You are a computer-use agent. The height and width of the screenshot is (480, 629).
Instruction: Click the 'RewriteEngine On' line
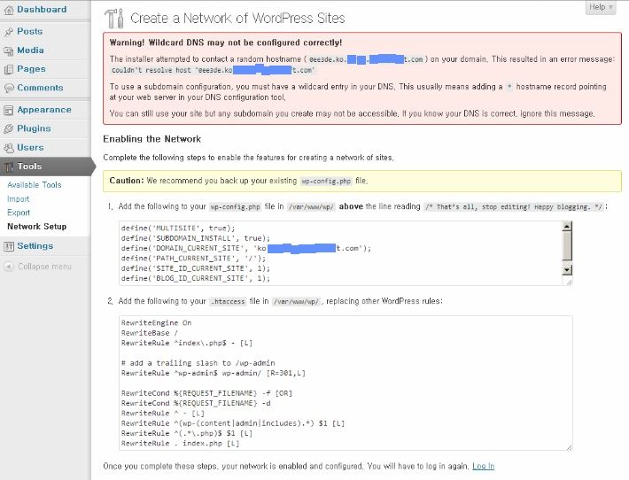point(157,323)
